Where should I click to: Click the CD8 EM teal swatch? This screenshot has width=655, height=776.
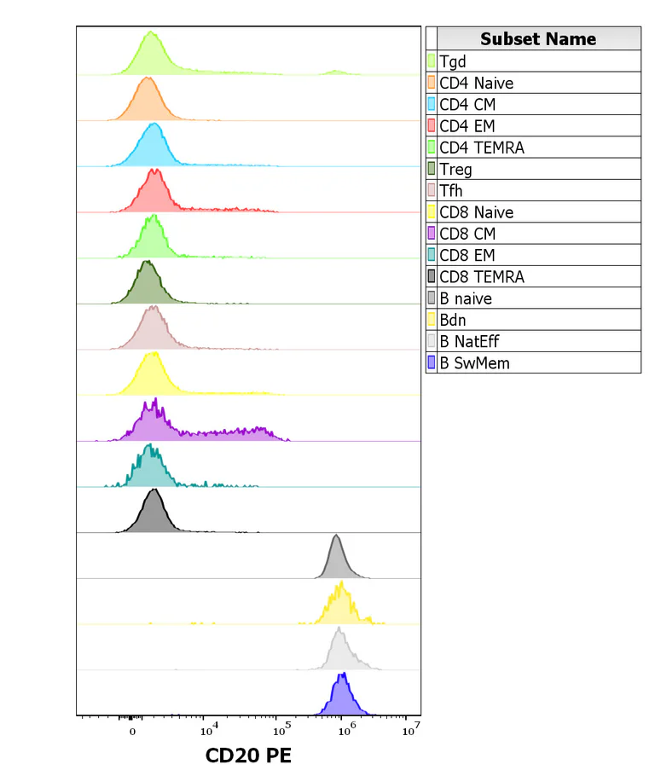(x=432, y=255)
